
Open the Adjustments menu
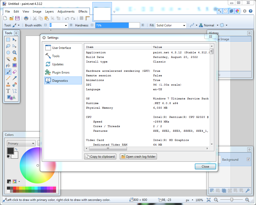66,12
